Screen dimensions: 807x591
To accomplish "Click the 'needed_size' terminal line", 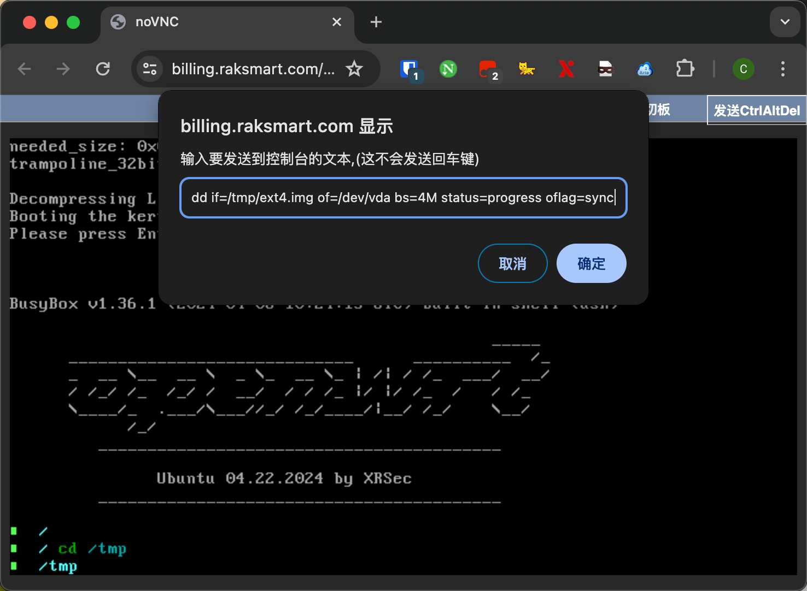I will [x=84, y=146].
